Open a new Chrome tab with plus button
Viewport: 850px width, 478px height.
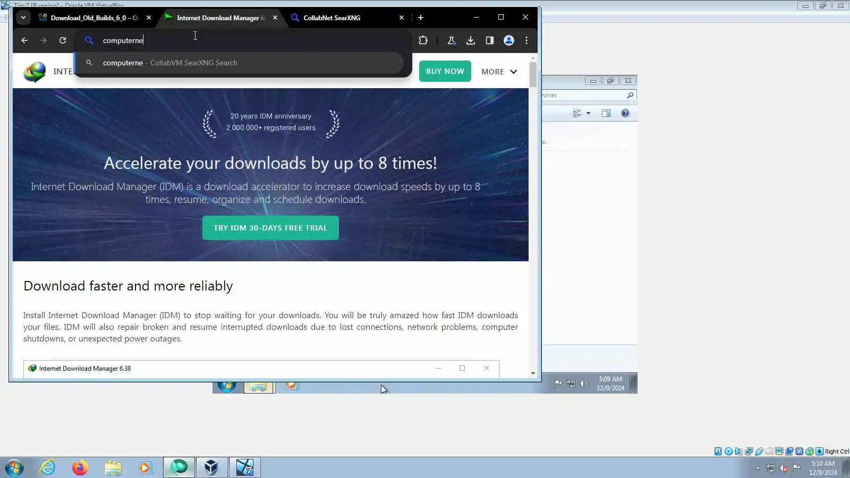pos(421,18)
